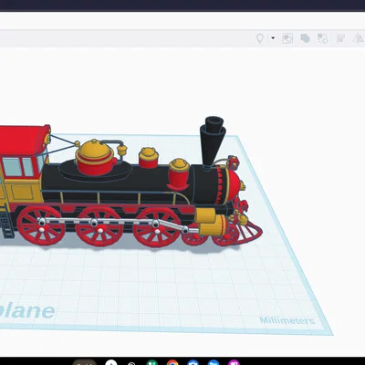Click the cab side window
The image size is (365, 365).
coord(17,167)
